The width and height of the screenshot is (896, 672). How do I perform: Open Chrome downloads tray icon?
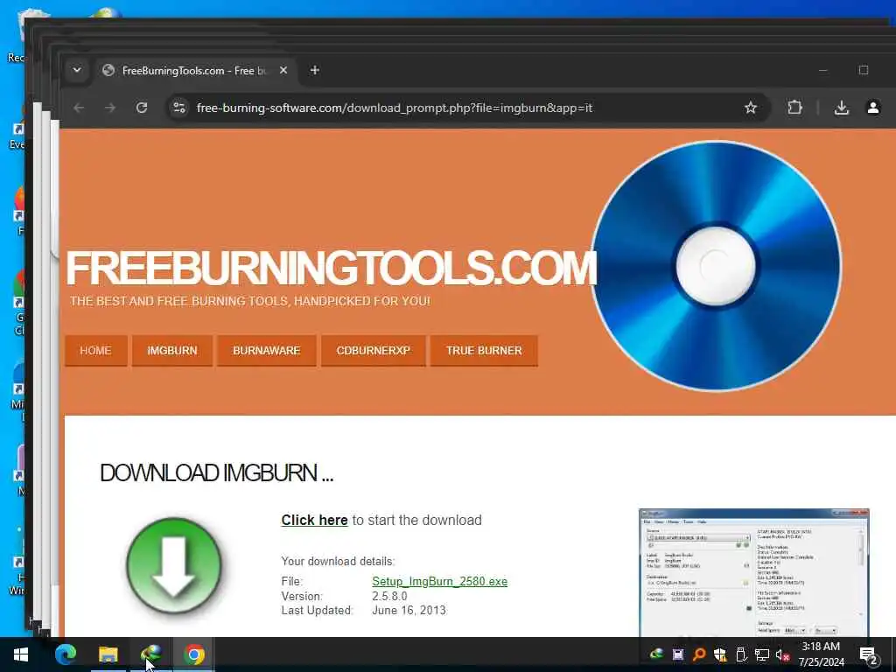[x=841, y=108]
